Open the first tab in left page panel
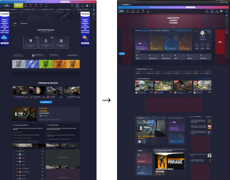 15,23
